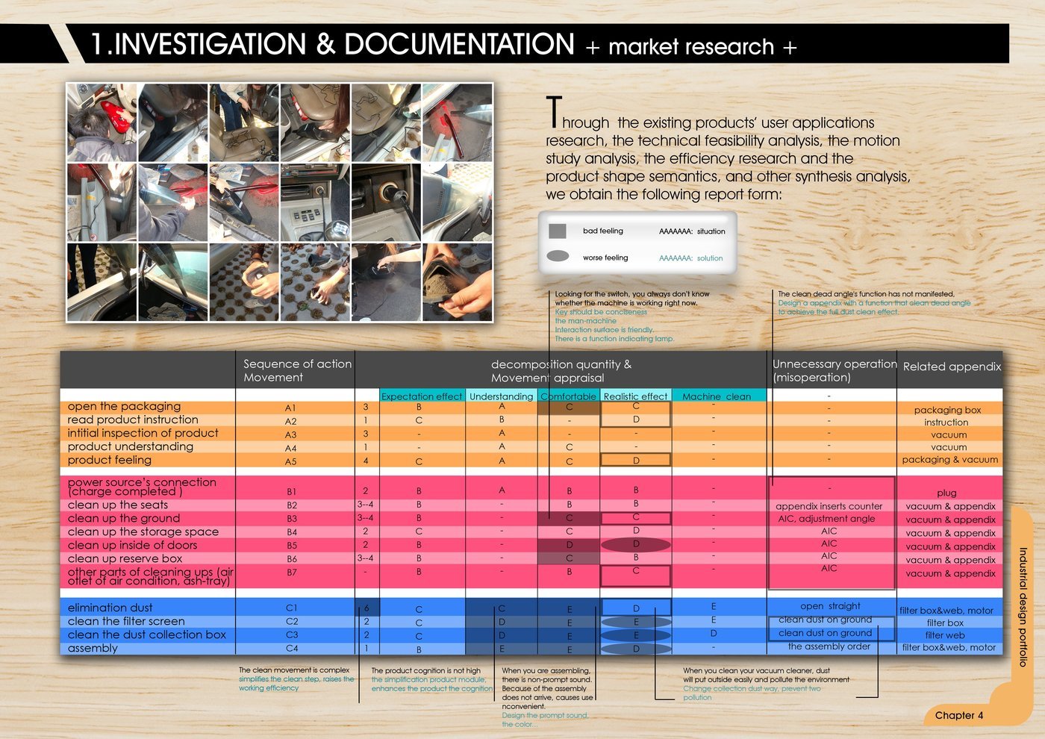The width and height of the screenshot is (1045, 739).
Task: Click the 'clean up reserve box' row label
Action: coord(125,558)
